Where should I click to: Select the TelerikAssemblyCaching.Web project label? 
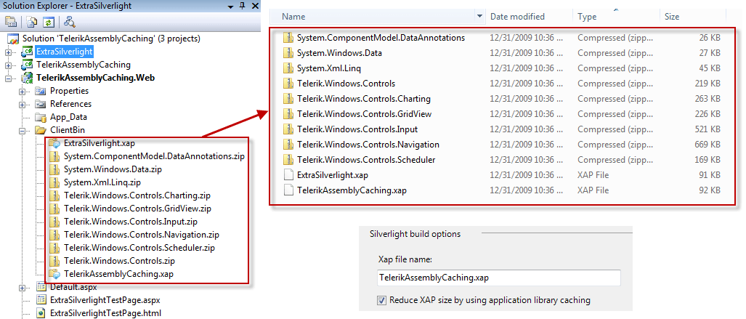point(95,78)
